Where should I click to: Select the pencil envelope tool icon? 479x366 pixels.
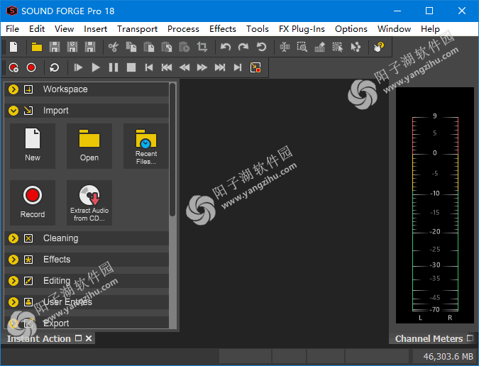coord(320,47)
